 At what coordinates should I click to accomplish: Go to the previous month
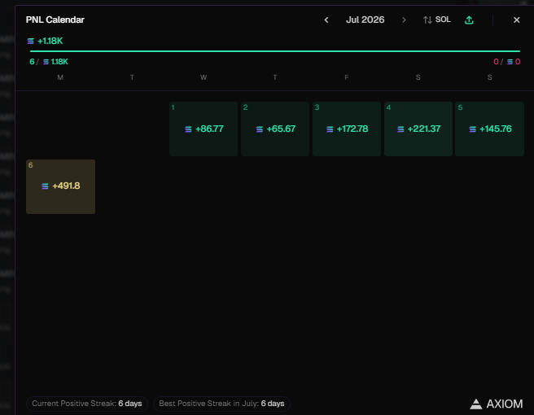pyautogui.click(x=326, y=20)
